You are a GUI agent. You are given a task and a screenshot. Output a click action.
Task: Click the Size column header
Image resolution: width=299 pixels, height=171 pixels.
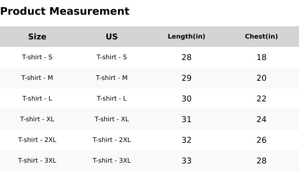tap(37, 37)
